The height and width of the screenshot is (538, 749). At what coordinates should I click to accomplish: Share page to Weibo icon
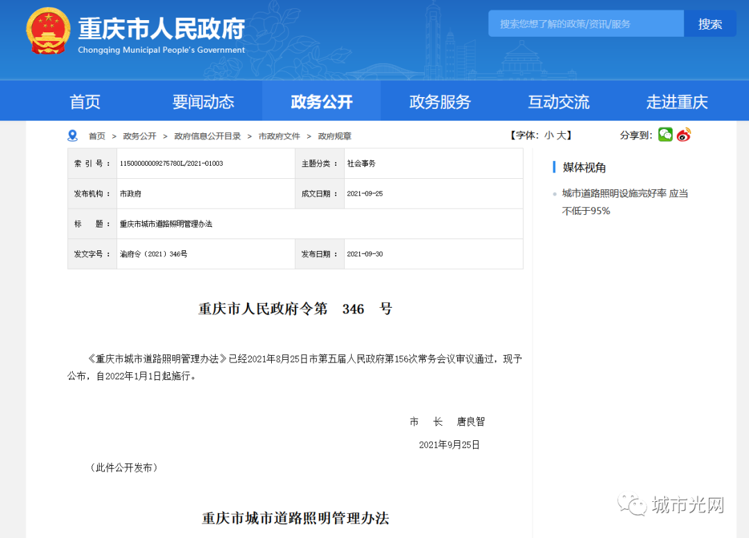[684, 134]
